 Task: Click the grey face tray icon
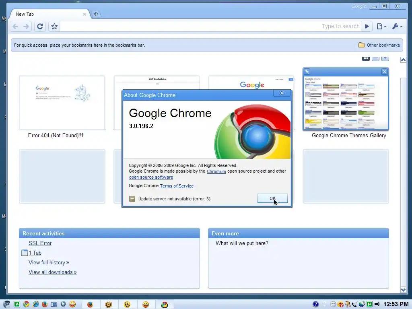point(333,304)
